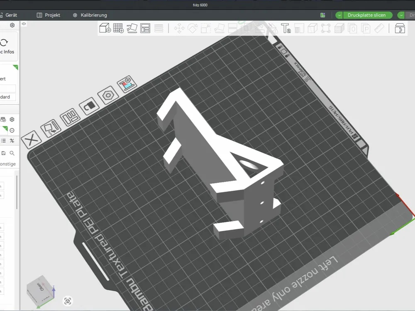
Task: Select the Text shape tool (Ta icon)
Action: 286,28
